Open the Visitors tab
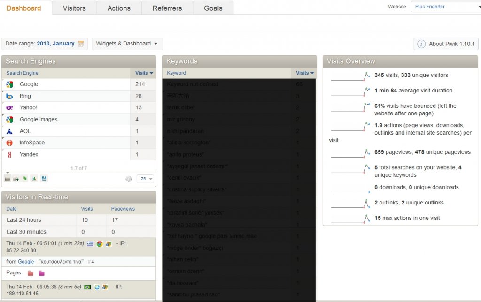The width and height of the screenshot is (481, 302). (74, 8)
